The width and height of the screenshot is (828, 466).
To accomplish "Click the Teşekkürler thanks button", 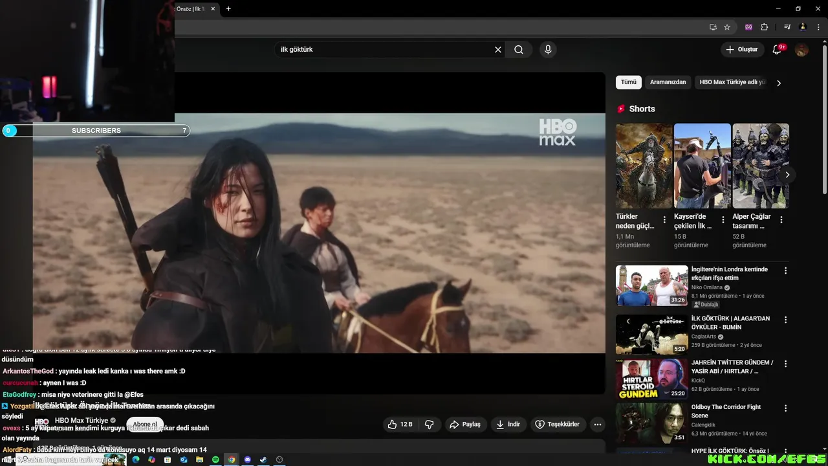I will click(558, 425).
